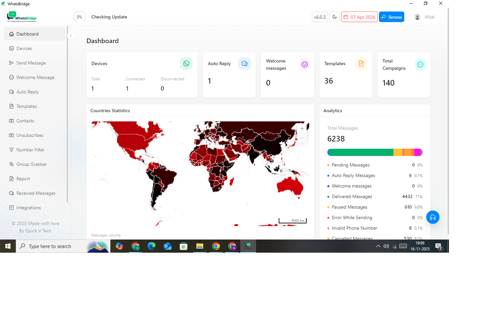Open File Explorer from the taskbar

pyautogui.click(x=200, y=246)
